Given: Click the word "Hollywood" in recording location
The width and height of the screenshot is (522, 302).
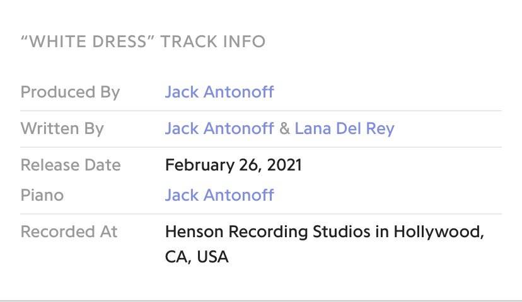Looking at the screenshot, I should (438, 232).
